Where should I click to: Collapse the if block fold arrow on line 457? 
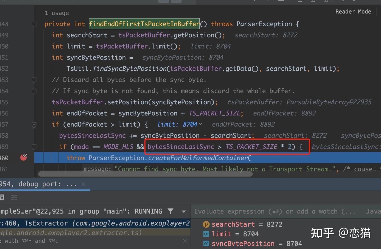point(34,124)
